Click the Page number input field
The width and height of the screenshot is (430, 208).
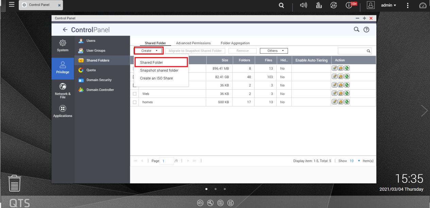pos(166,160)
